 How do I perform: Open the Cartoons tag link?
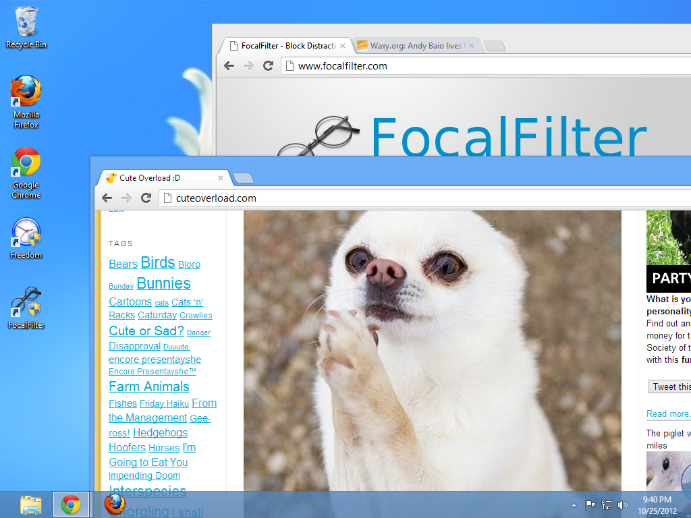click(x=130, y=301)
